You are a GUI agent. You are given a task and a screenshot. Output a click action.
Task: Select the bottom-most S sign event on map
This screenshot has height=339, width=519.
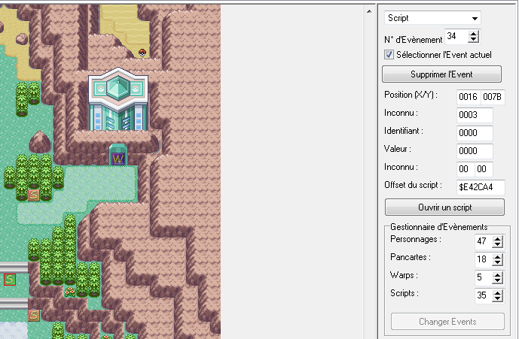pyautogui.click(x=34, y=316)
